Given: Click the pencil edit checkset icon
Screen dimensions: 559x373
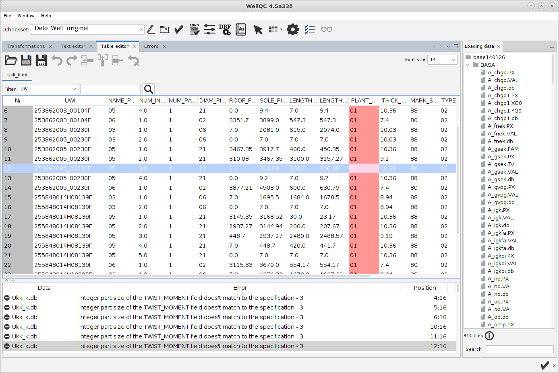Looking at the screenshot, I should click(151, 29).
